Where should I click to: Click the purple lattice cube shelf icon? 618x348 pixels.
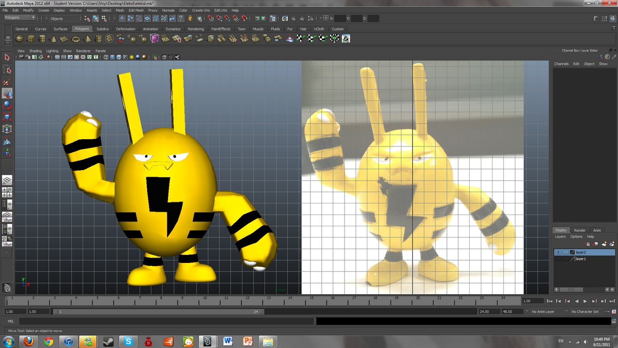(x=154, y=38)
